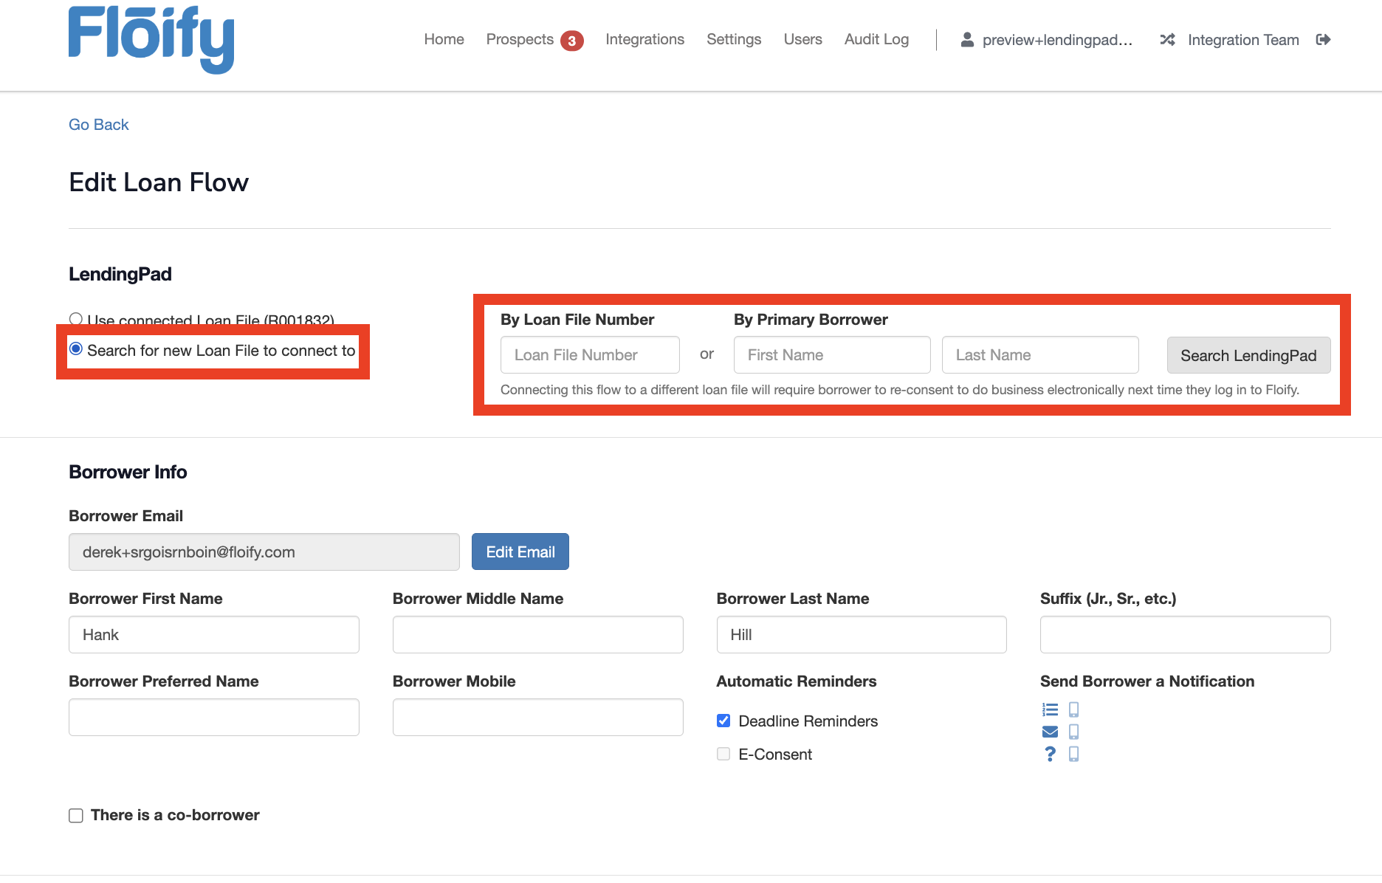Open the Audit Log page

tap(876, 40)
